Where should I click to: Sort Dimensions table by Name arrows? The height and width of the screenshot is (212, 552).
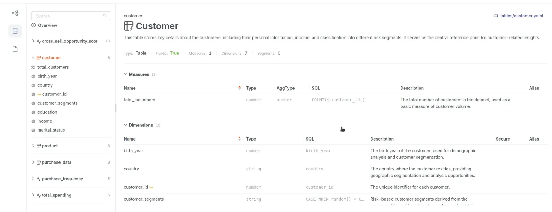point(239,138)
